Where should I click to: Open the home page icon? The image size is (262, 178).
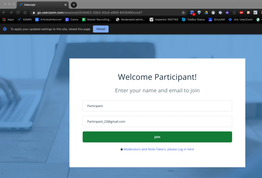25,12
